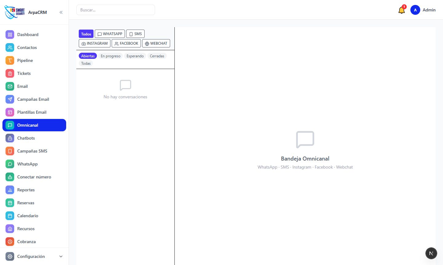This screenshot has height=265, width=443.
Task: Open the Calendario icon
Action: point(10,216)
